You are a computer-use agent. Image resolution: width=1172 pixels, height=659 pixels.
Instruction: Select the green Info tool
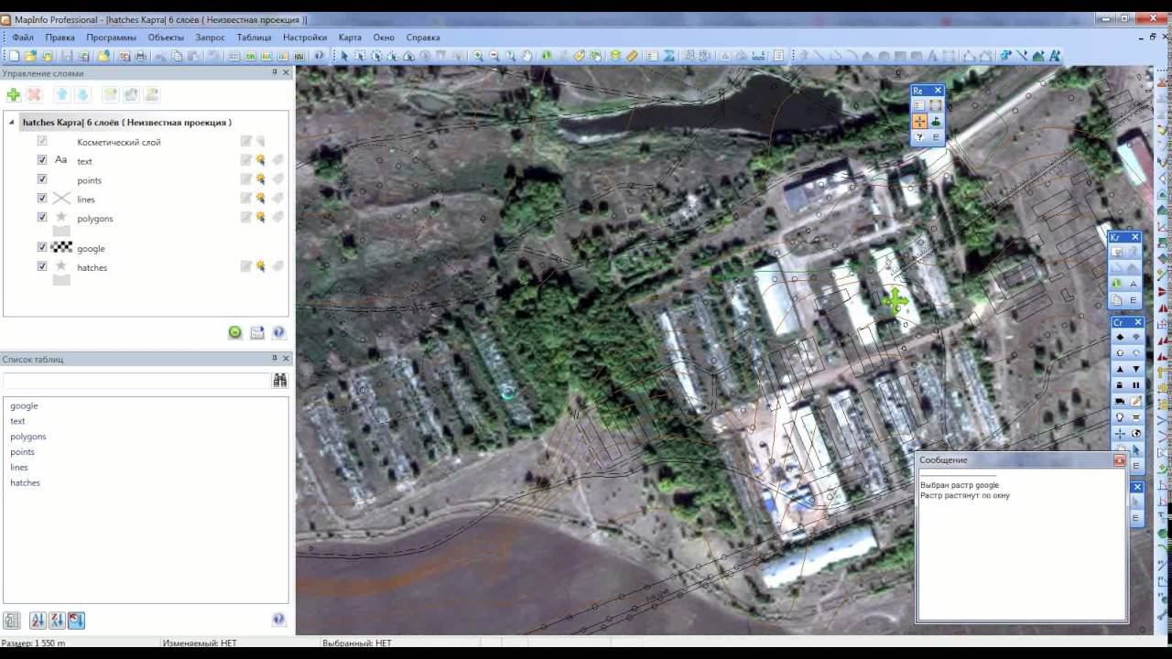pos(546,56)
